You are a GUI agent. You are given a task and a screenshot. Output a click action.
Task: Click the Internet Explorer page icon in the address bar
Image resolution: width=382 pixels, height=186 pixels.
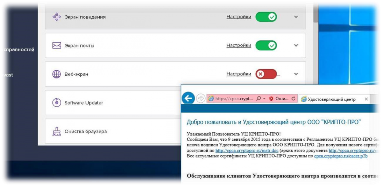click(x=210, y=99)
